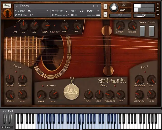This screenshot has width=162, height=130.
Task: Click the Tune knob
Action: click(114, 8)
